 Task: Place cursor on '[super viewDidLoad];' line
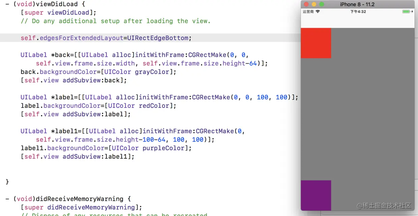[x=59, y=13]
